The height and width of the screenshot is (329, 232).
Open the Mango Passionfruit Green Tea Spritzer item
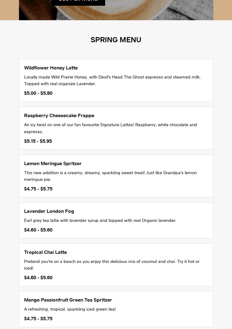[68, 300]
